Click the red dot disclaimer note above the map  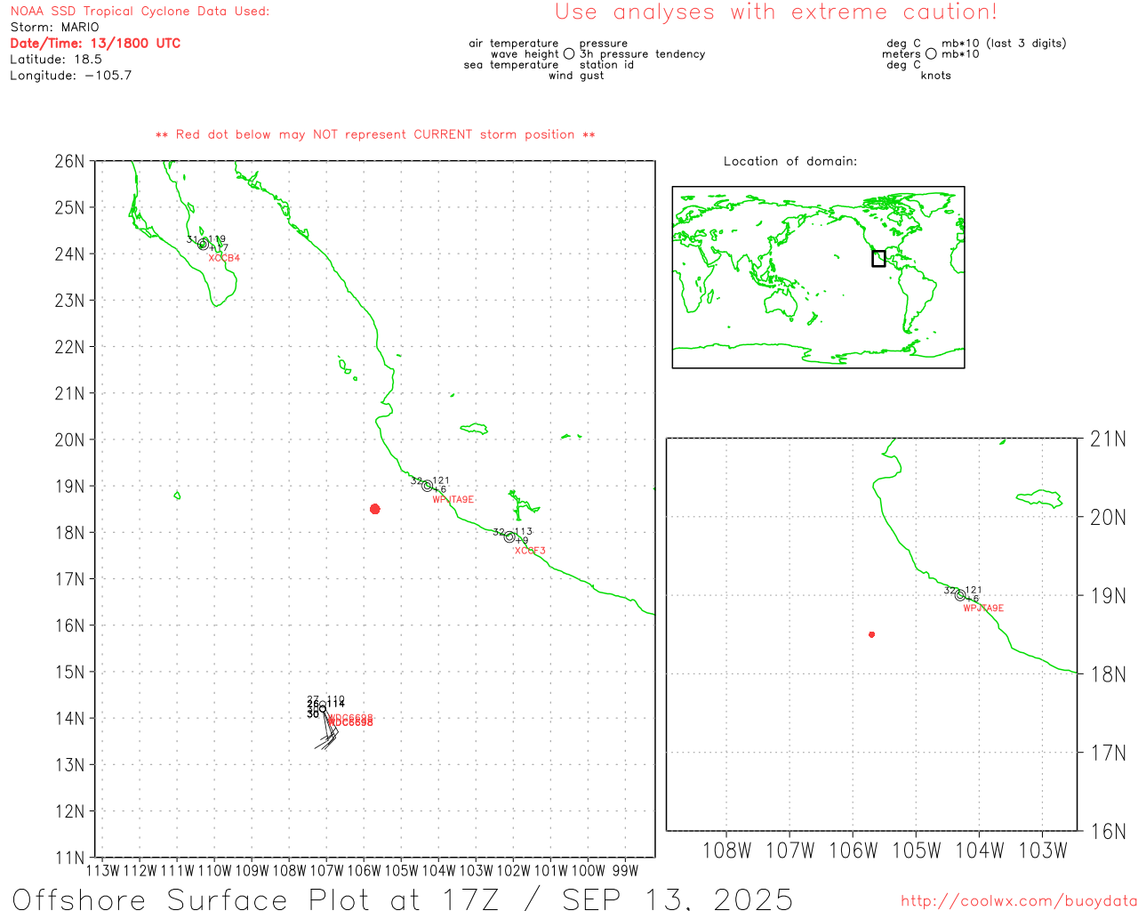[x=375, y=135]
